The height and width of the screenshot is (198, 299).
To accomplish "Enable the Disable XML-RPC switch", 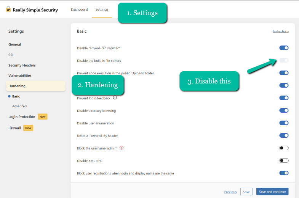I will [x=284, y=160].
